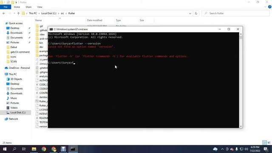Open volume speaker tray icon

click(x=246, y=149)
